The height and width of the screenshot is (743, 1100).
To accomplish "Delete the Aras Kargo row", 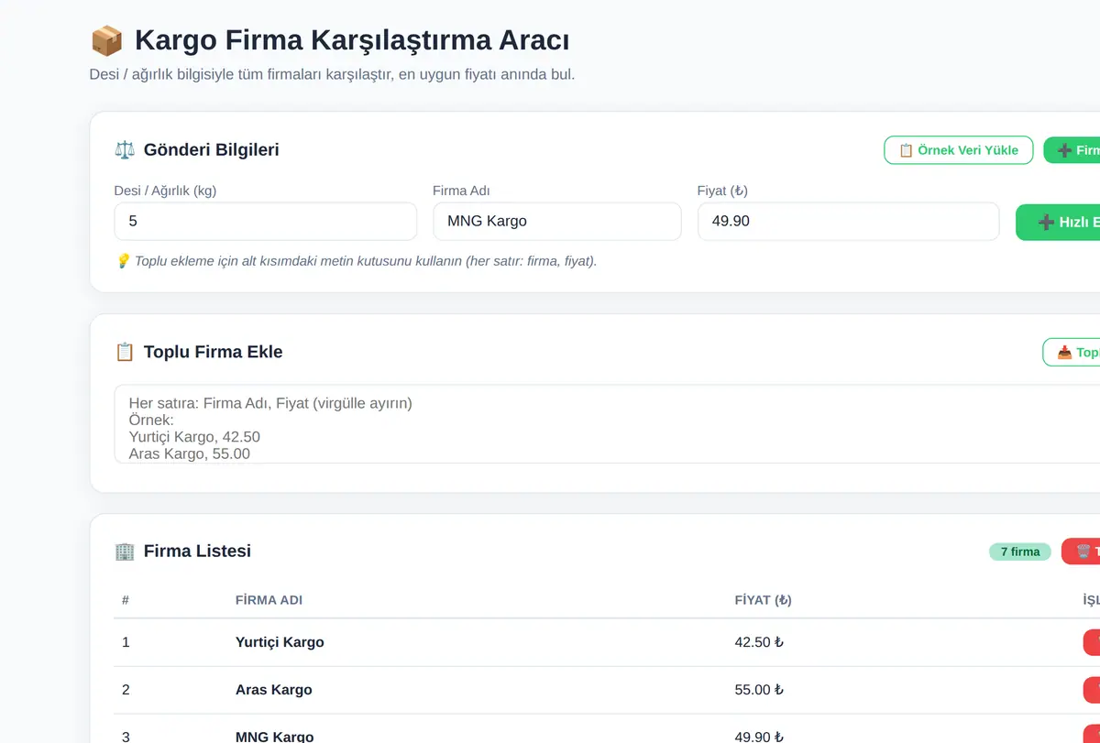I will point(1092,690).
